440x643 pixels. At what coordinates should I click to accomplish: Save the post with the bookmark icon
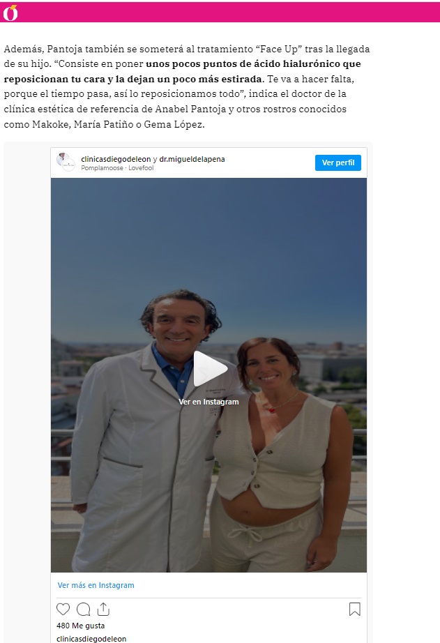[355, 609]
